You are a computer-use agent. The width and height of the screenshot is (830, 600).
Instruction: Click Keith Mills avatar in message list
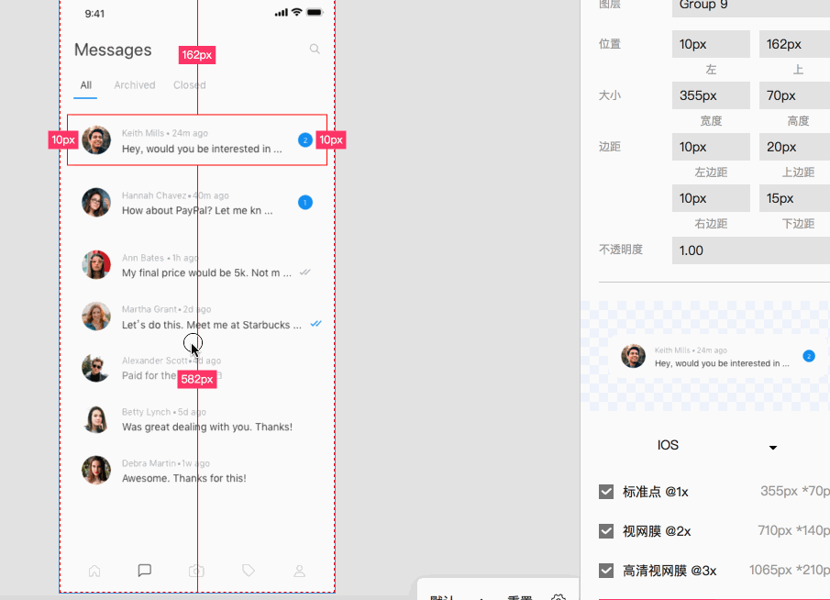point(96,140)
